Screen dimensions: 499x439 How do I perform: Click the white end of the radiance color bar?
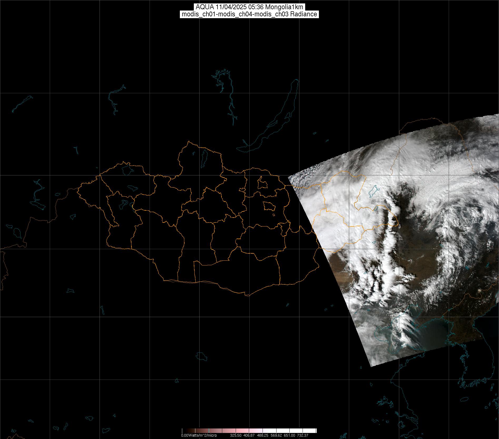tap(312, 431)
